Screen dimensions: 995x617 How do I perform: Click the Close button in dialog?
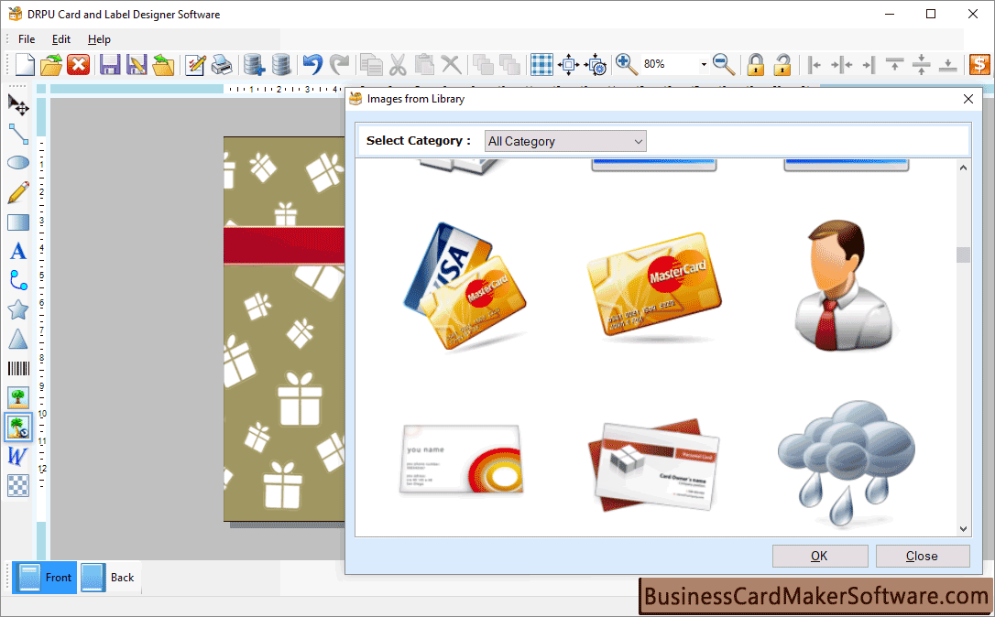pyautogui.click(x=923, y=557)
